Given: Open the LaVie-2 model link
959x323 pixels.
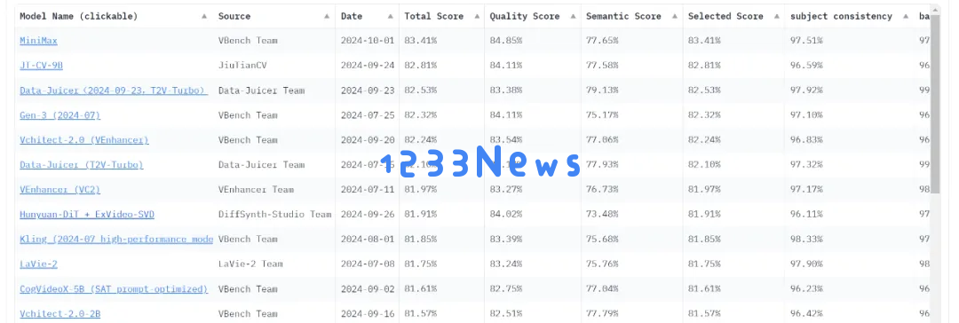Looking at the screenshot, I should click(x=38, y=264).
